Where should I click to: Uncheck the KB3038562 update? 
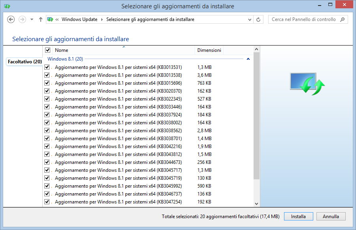click(47, 131)
